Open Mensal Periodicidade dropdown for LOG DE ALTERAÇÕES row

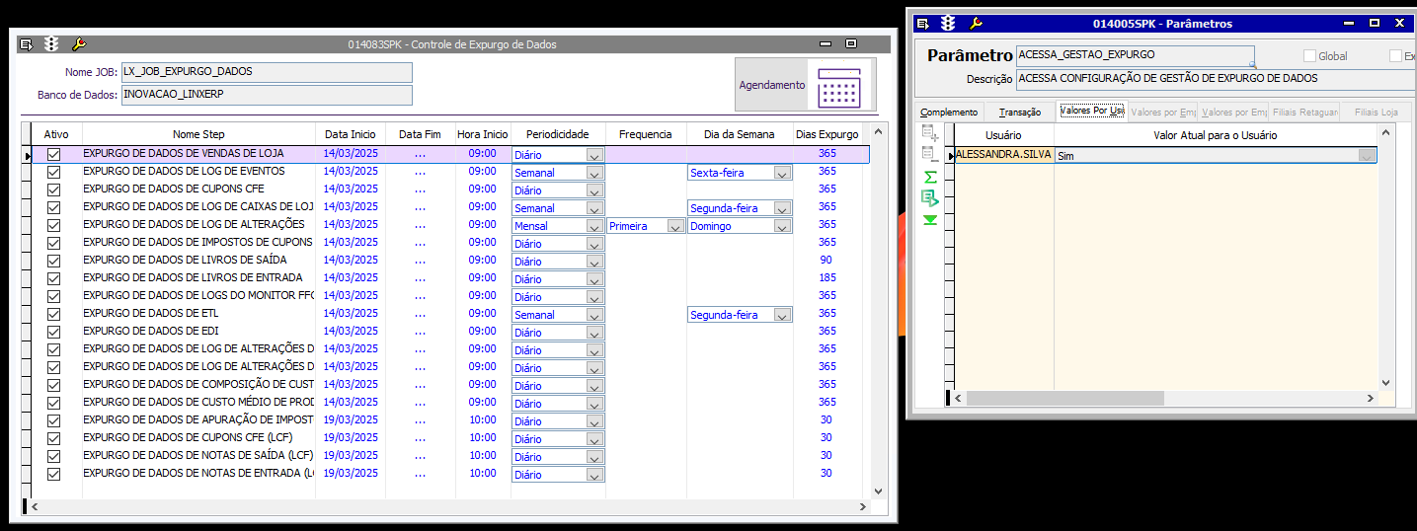(x=594, y=226)
